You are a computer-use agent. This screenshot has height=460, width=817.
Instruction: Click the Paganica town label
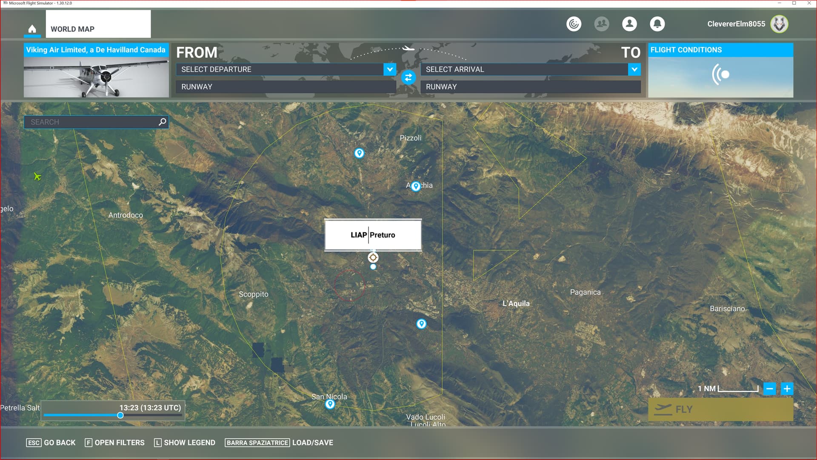pos(585,292)
